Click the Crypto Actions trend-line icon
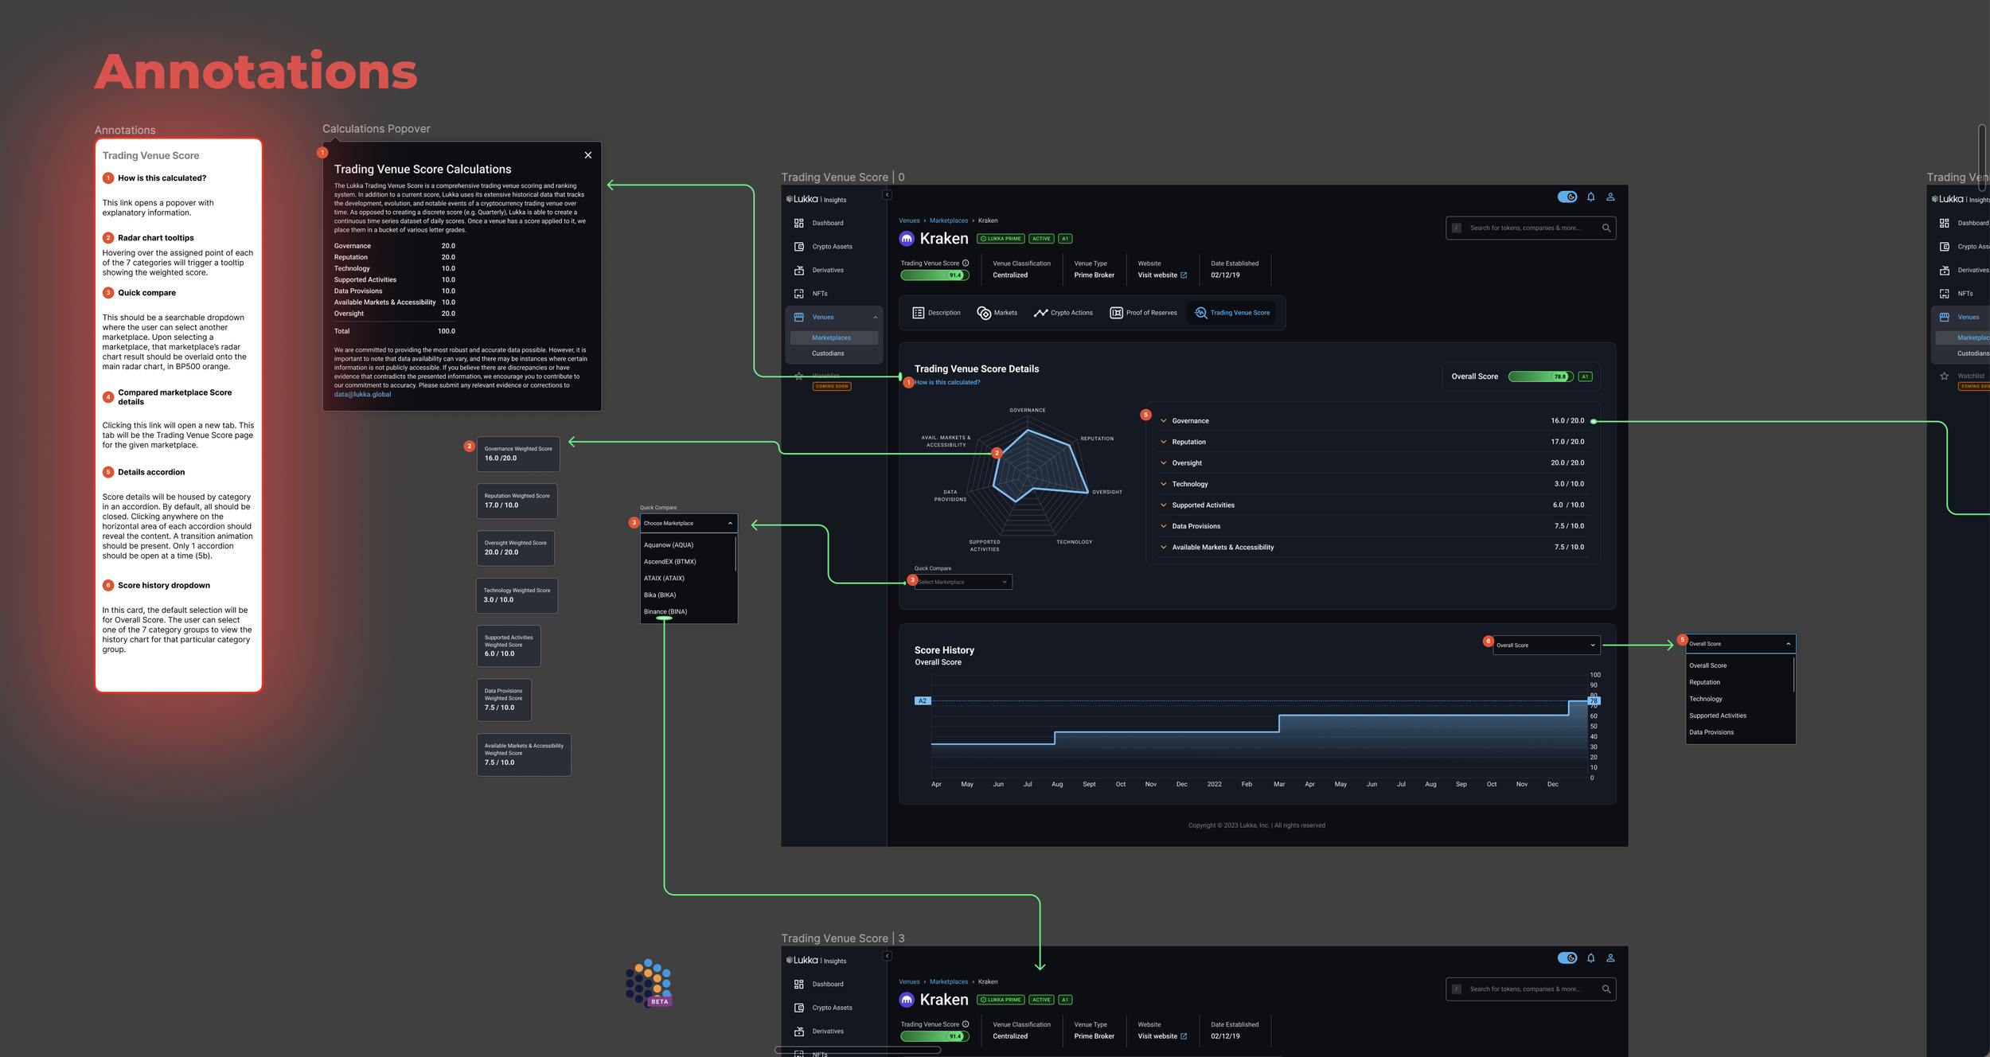The width and height of the screenshot is (1990, 1057). click(x=1040, y=313)
